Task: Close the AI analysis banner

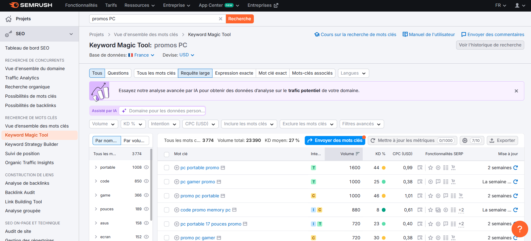Action: (516, 91)
